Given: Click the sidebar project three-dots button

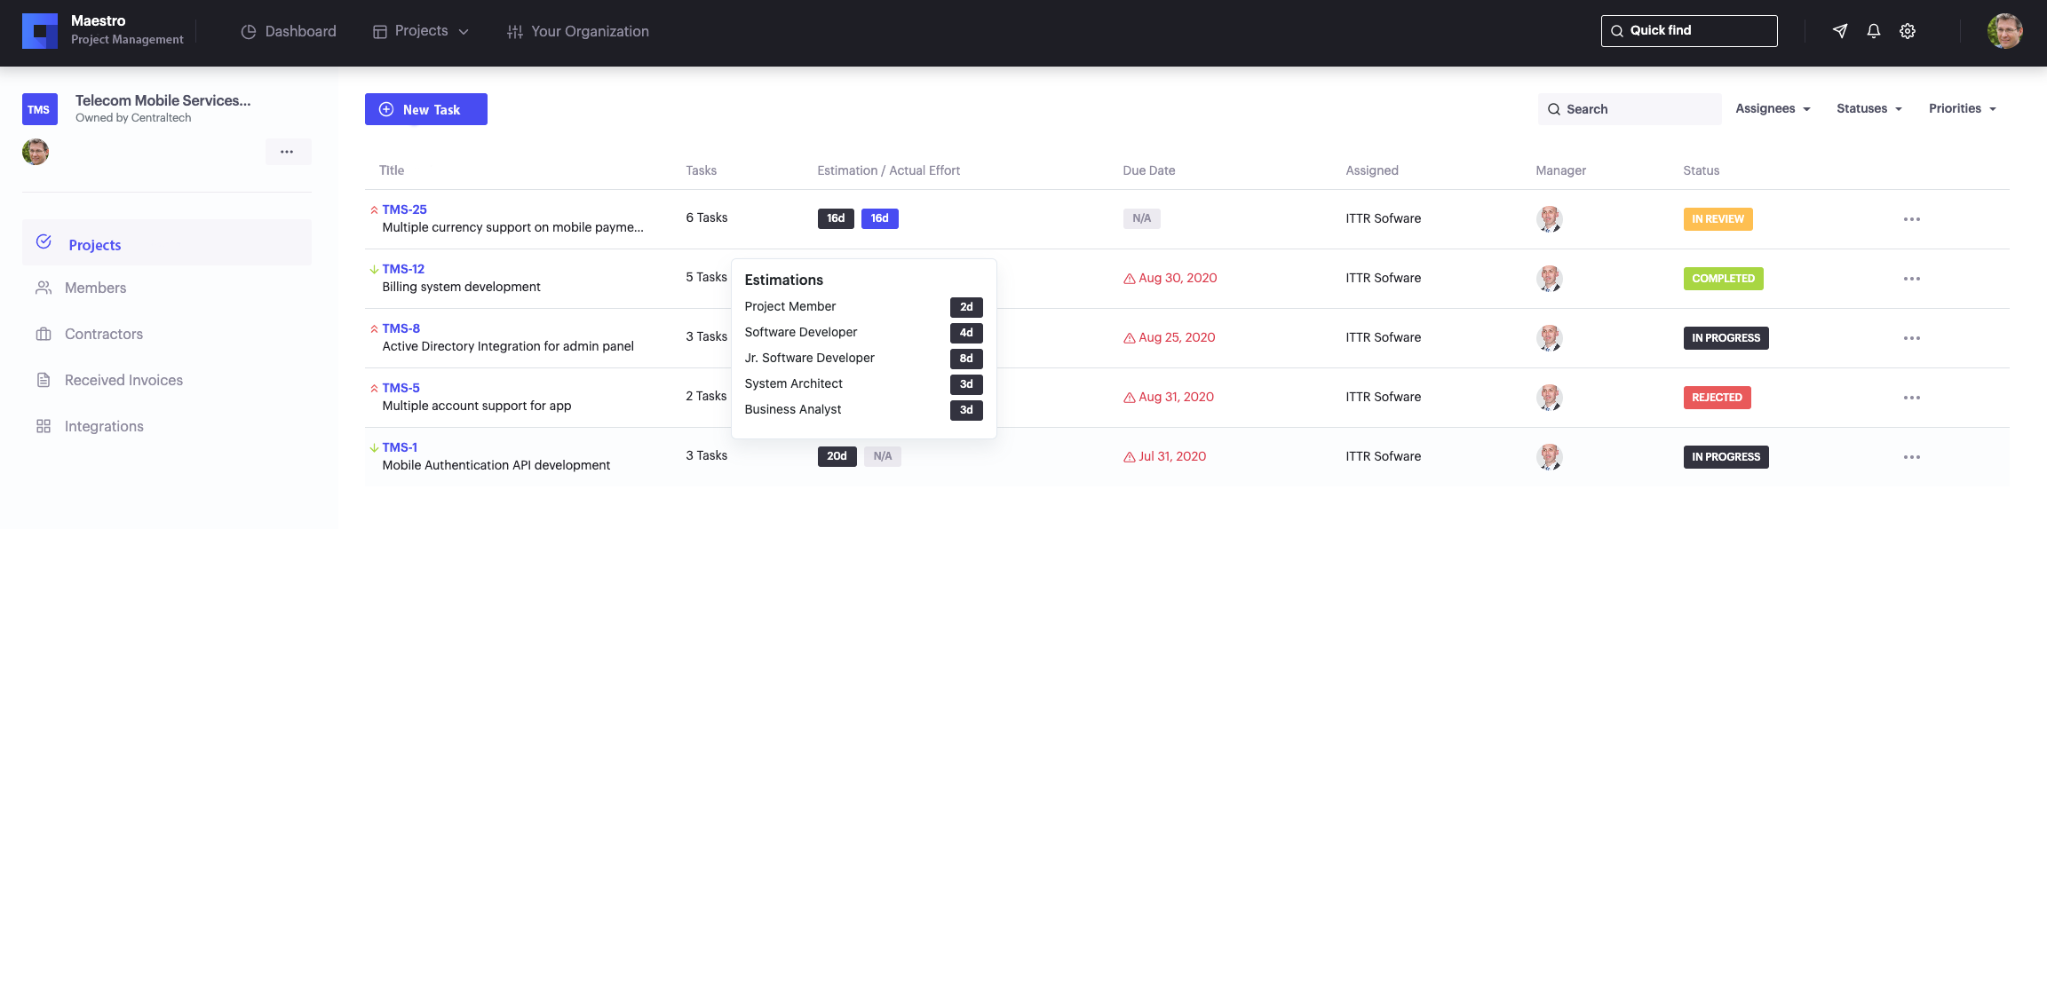Looking at the screenshot, I should click(x=287, y=152).
